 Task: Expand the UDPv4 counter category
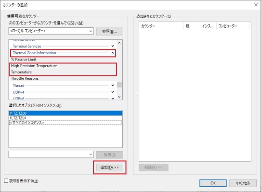(x=113, y=92)
